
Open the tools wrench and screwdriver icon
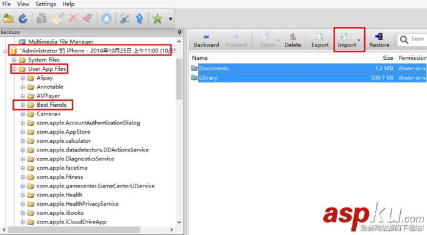pos(124,19)
